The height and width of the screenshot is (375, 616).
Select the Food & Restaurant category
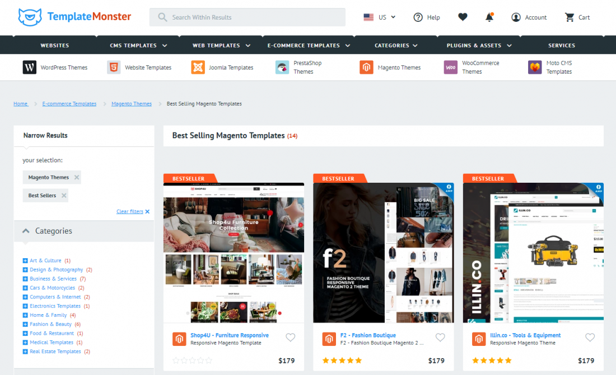52,333
